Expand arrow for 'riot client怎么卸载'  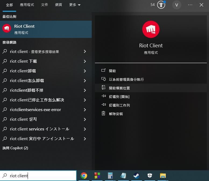tap(85, 81)
